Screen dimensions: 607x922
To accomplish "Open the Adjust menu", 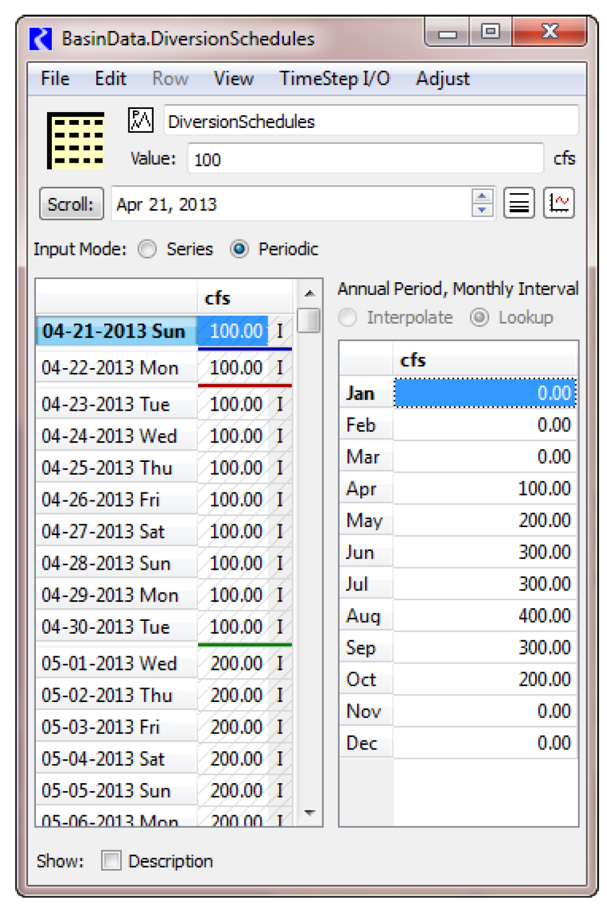I will point(442,79).
